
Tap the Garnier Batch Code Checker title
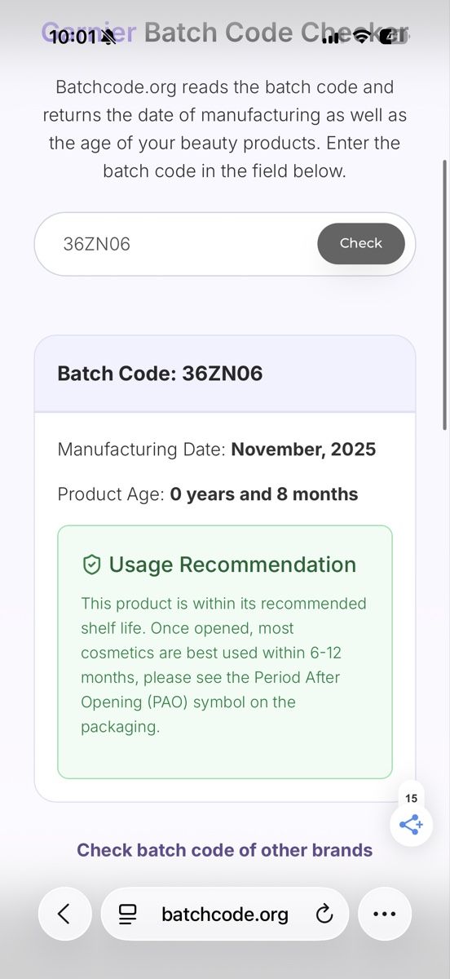225,33
